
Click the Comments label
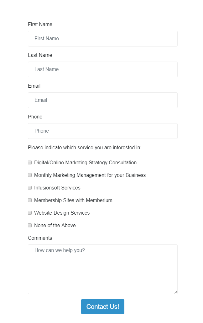40,238
